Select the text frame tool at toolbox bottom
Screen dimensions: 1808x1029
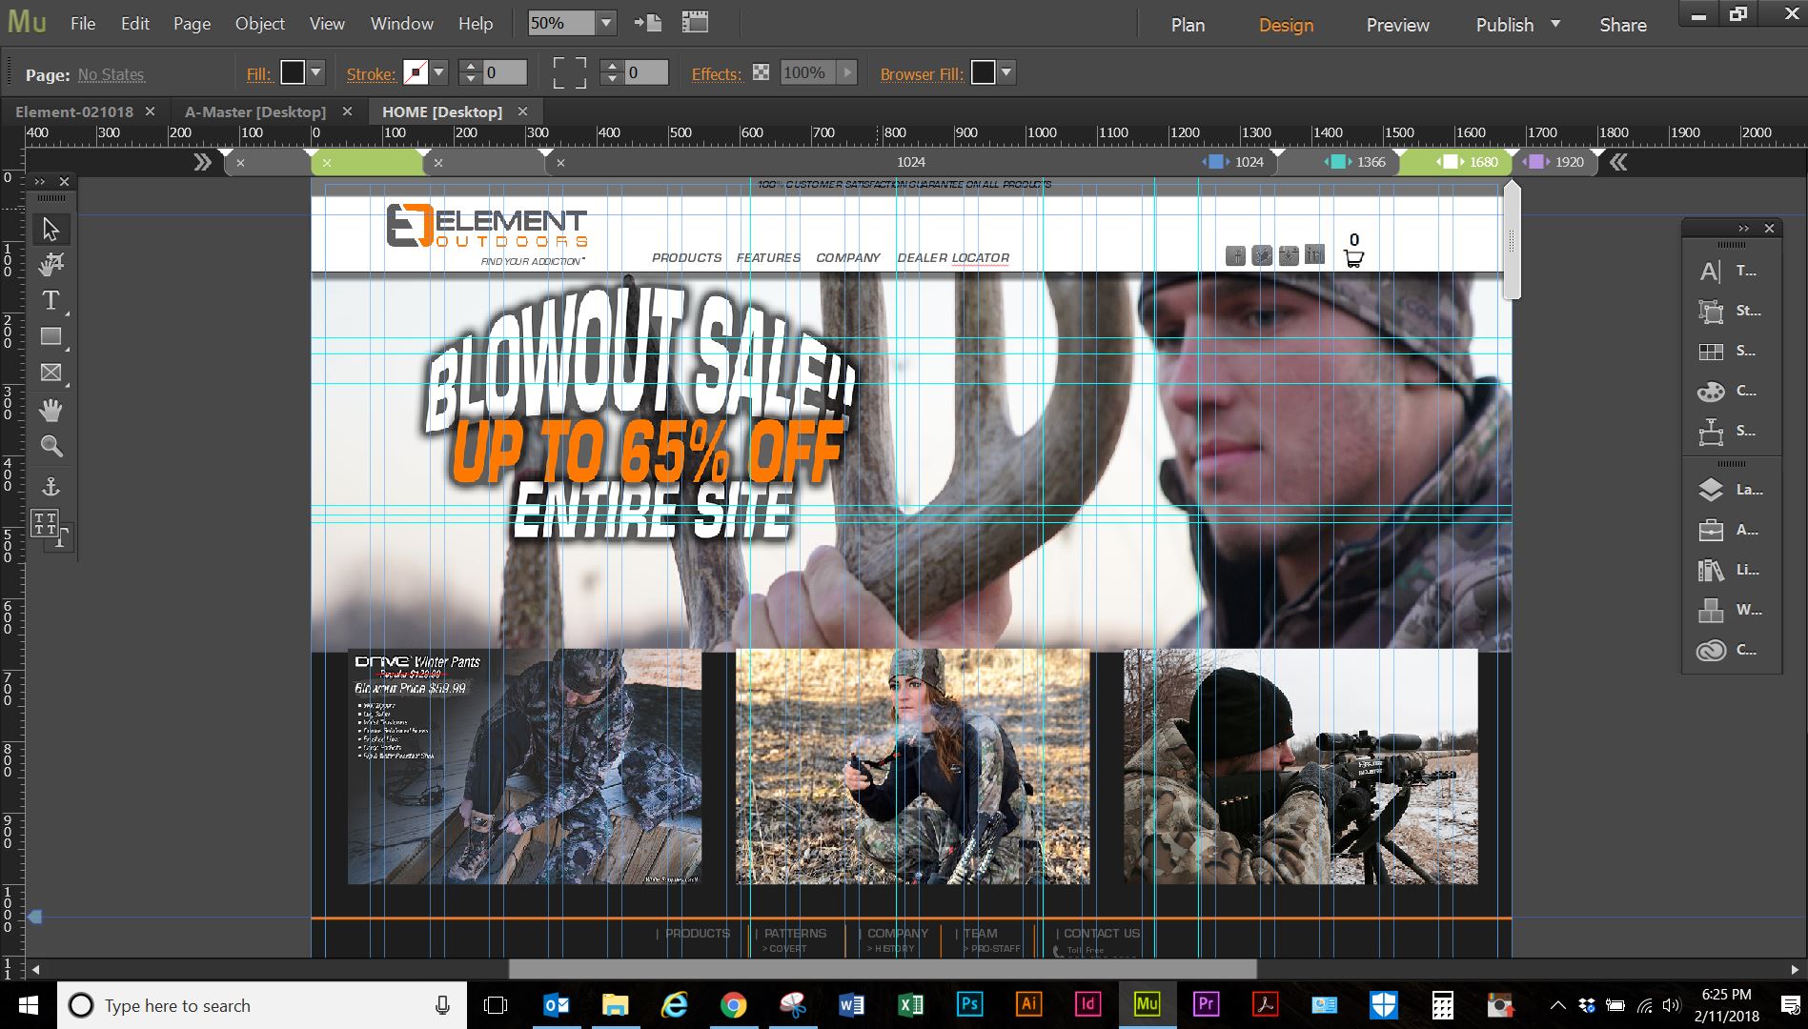click(51, 529)
